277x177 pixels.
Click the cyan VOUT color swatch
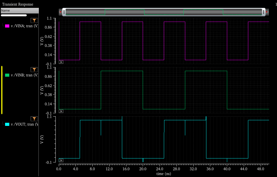click(x=7, y=124)
